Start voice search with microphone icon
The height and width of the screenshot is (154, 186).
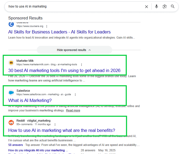coord(157,6)
